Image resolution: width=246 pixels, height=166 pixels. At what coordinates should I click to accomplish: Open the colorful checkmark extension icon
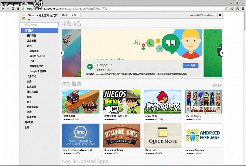[237, 9]
